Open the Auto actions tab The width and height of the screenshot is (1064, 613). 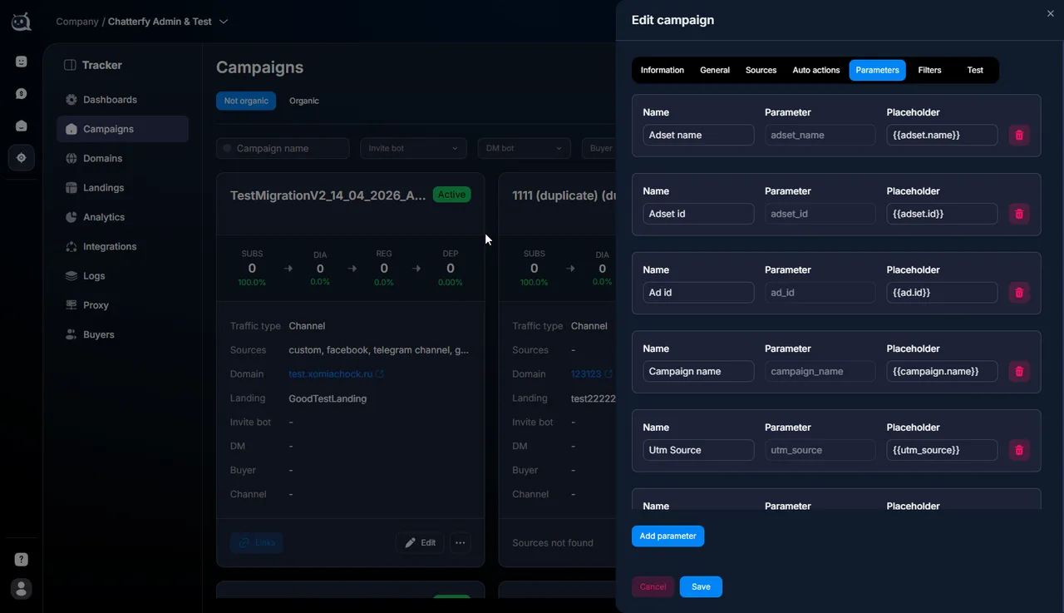(x=816, y=70)
